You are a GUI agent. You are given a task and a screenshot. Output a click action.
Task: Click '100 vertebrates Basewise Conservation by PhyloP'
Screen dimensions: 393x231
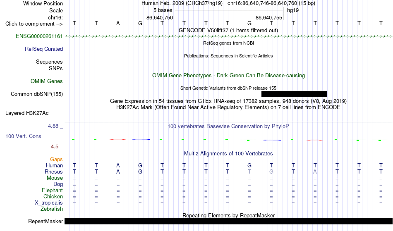[x=228, y=126]
